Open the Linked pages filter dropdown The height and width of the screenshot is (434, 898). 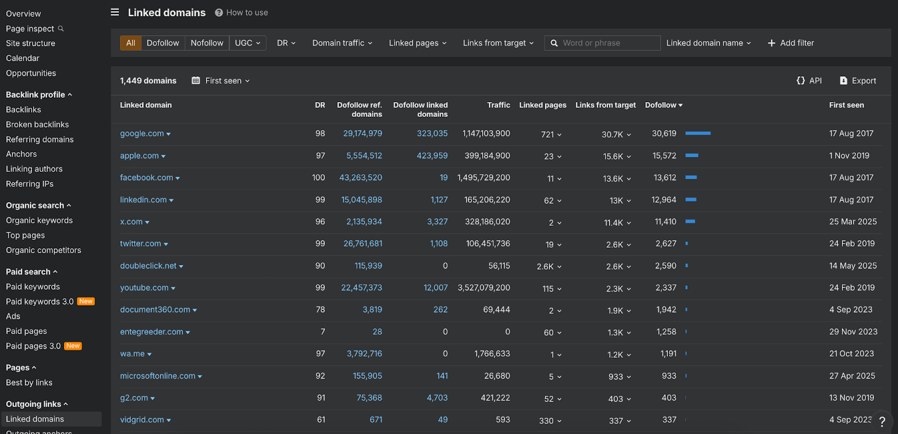[x=418, y=43]
